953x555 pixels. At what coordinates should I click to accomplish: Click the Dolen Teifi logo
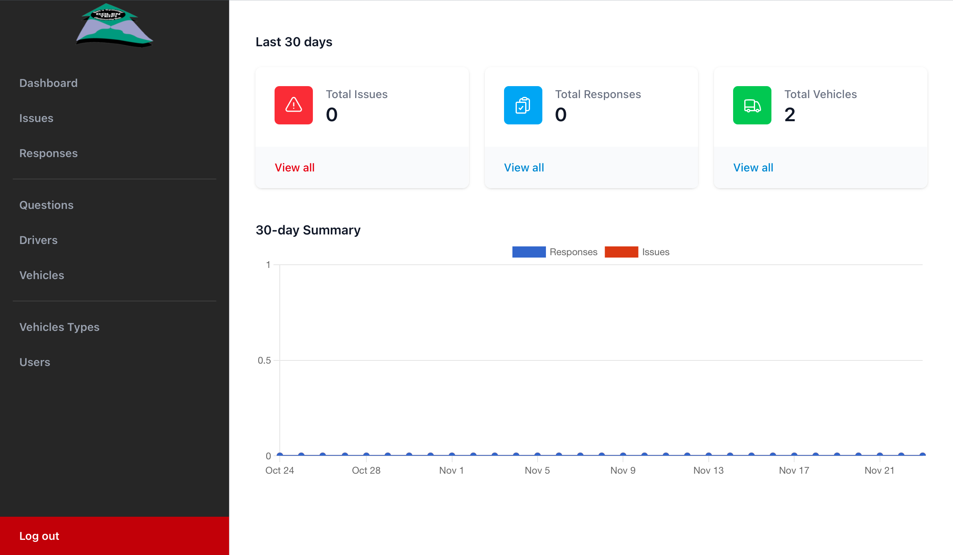114,26
